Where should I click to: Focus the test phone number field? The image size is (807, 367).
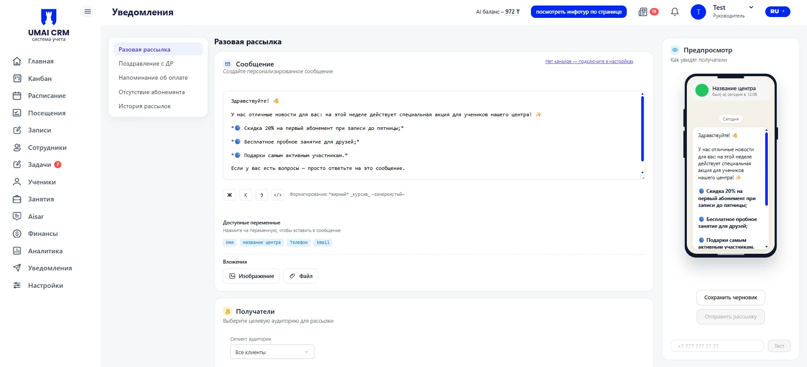coord(717,346)
